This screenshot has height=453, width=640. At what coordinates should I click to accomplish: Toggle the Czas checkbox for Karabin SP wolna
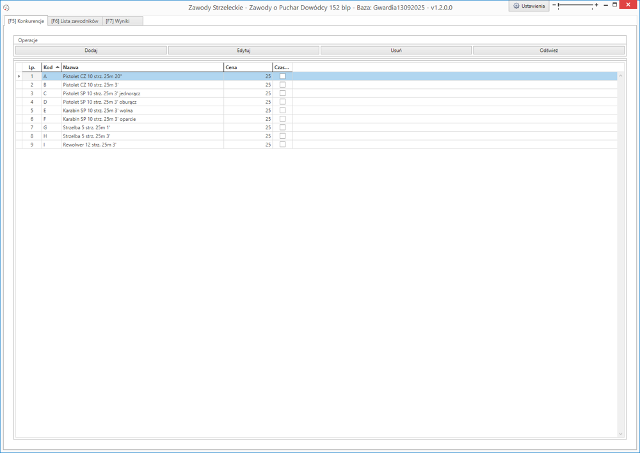coord(282,111)
